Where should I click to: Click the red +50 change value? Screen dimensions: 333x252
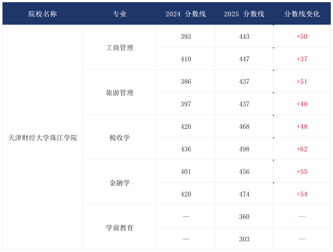pos(302,36)
